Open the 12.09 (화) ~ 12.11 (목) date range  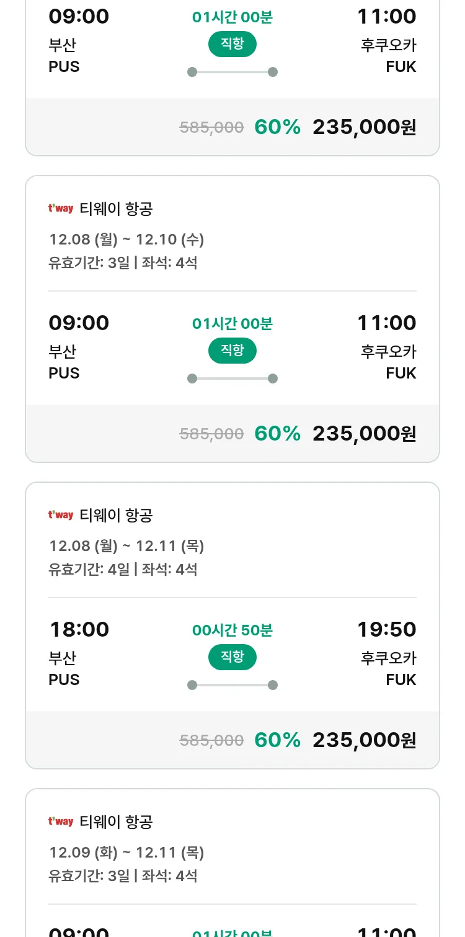tap(126, 853)
